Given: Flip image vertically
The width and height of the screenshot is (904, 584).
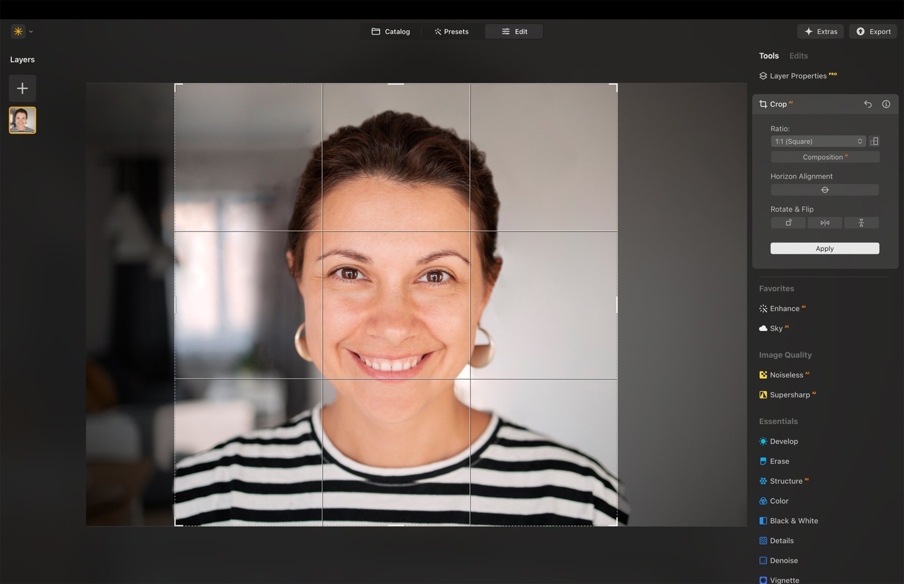Looking at the screenshot, I should click(861, 223).
